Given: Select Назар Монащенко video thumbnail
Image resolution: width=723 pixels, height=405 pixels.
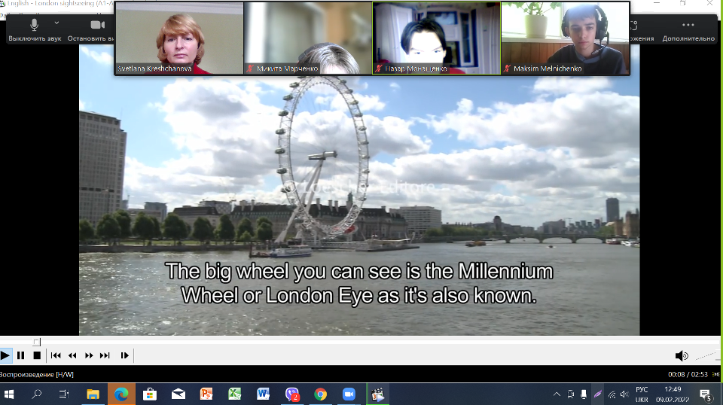Looking at the screenshot, I should (436, 38).
